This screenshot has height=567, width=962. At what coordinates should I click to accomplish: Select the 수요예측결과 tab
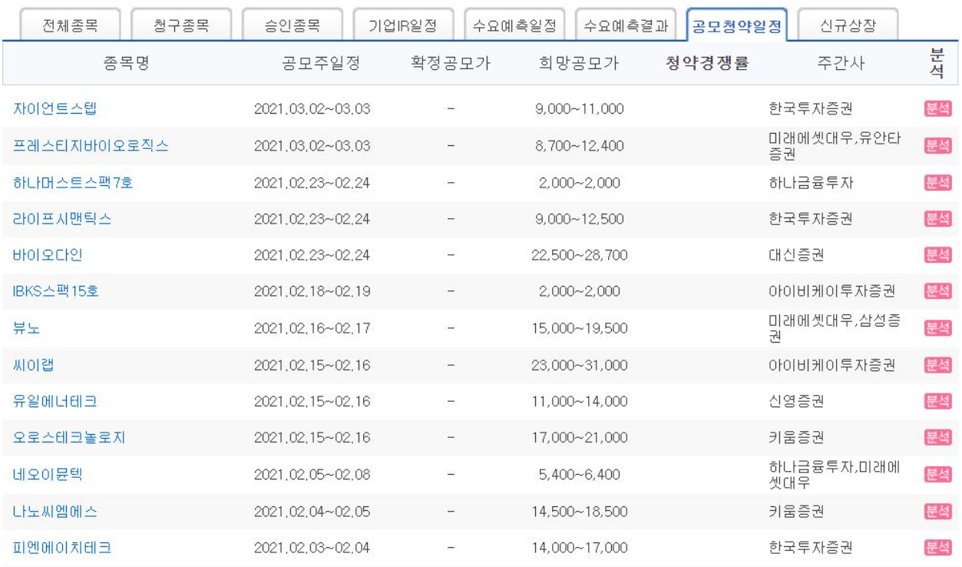pyautogui.click(x=626, y=26)
